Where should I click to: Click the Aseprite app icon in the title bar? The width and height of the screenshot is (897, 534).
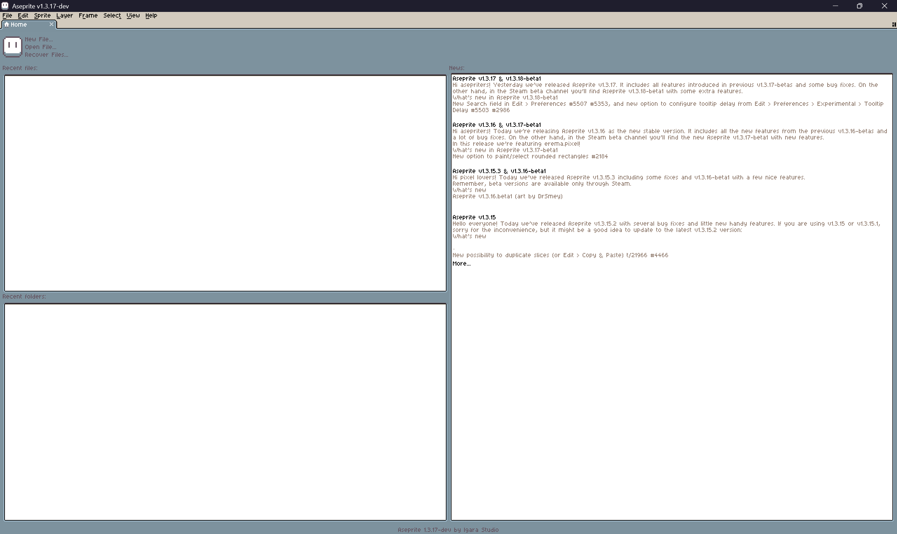5,6
